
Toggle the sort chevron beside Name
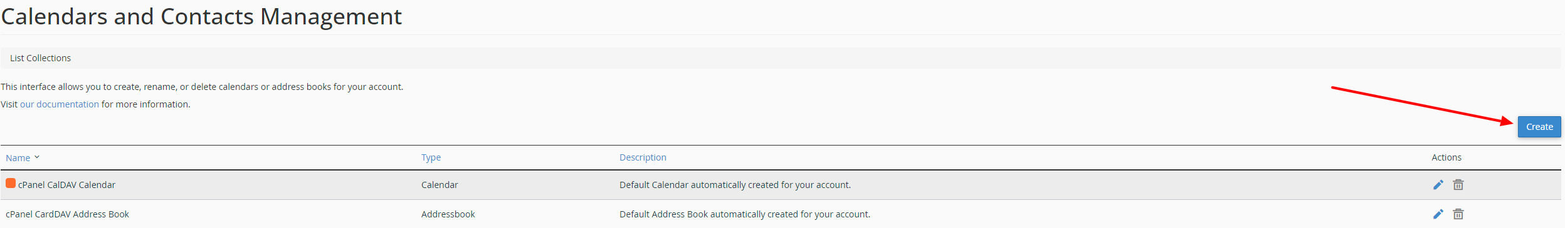(37, 157)
